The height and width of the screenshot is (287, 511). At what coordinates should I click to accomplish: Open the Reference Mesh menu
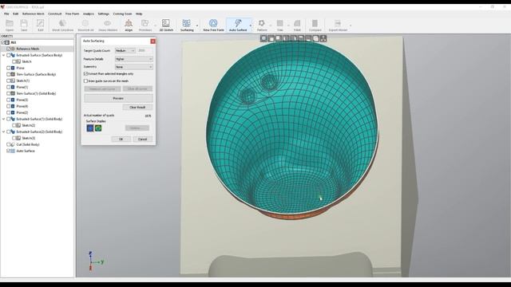click(34, 14)
